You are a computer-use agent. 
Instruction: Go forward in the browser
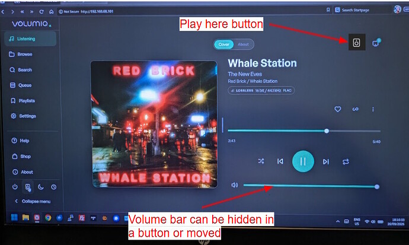coord(12,12)
